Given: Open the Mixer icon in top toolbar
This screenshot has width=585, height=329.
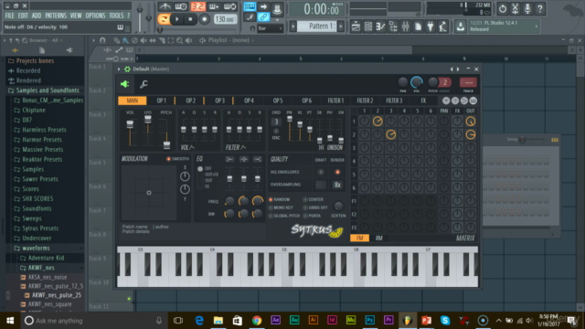Looking at the screenshot, I should [405, 27].
